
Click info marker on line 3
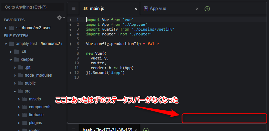click(71, 29)
